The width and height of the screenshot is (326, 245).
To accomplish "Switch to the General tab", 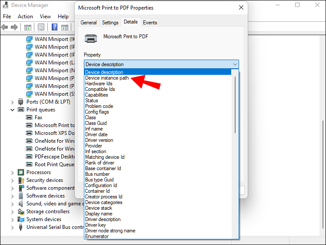I will tap(89, 23).
